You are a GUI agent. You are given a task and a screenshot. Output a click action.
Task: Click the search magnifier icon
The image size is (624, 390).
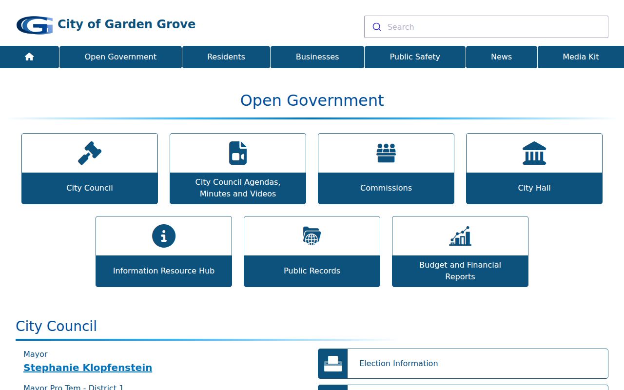(377, 27)
